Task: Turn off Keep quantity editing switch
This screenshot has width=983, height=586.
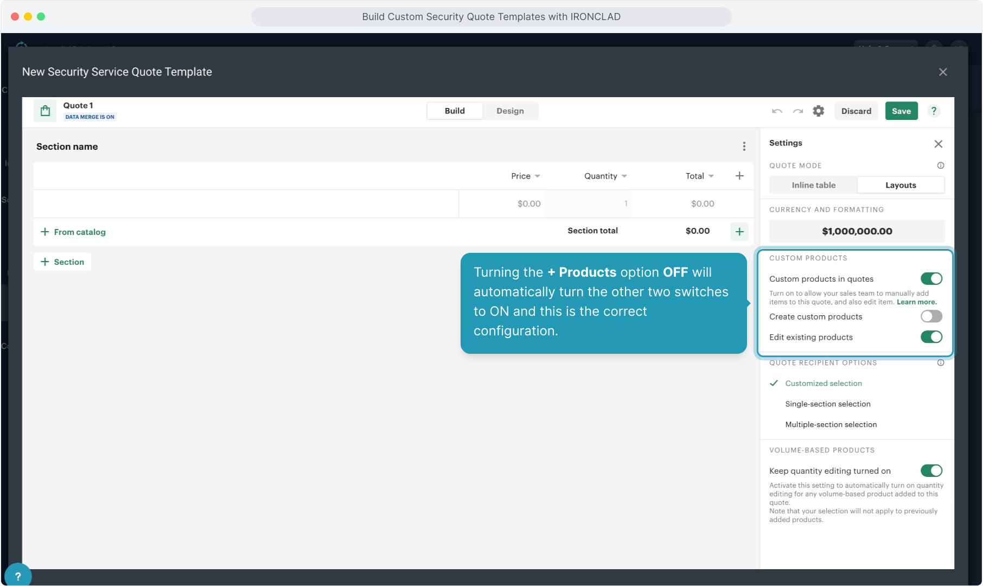Action: (x=931, y=470)
